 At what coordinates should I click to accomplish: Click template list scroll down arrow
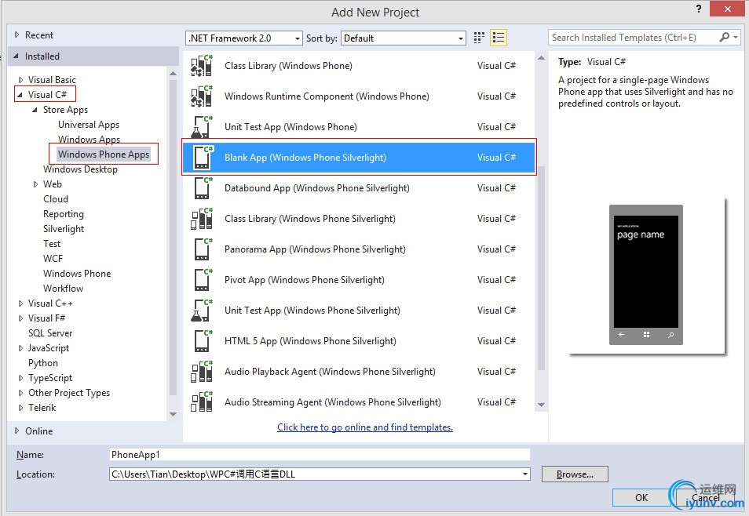tap(541, 405)
